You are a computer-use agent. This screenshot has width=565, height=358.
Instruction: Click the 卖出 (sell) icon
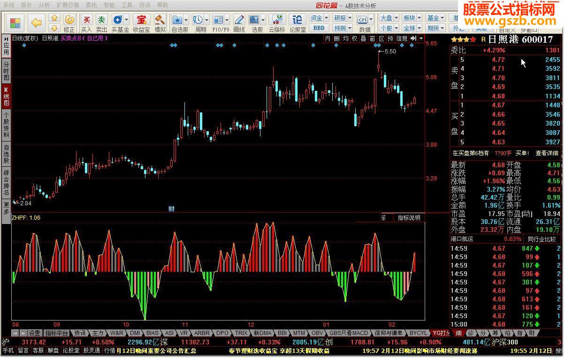[x=101, y=19]
